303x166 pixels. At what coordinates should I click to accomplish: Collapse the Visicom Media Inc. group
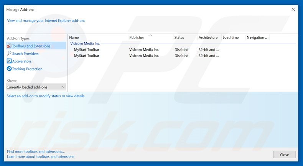85,43
